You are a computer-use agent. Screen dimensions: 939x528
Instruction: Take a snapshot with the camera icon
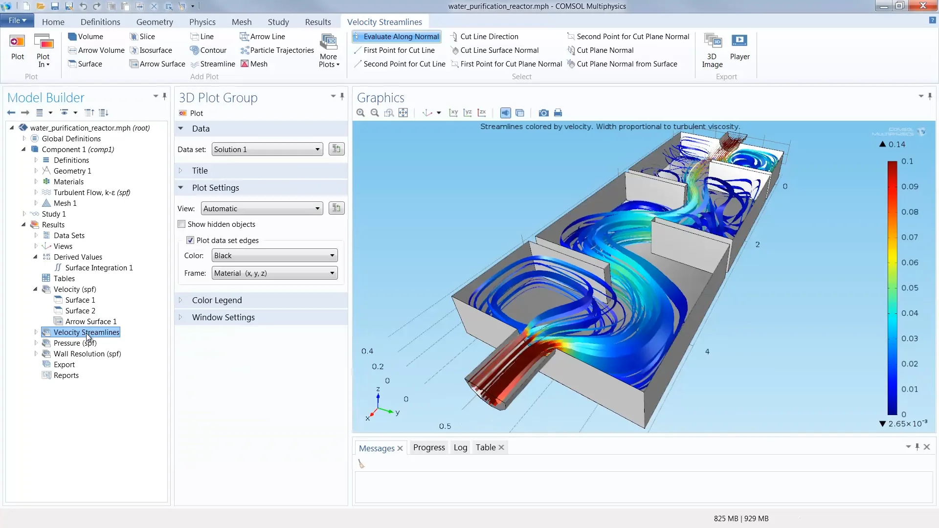point(543,113)
